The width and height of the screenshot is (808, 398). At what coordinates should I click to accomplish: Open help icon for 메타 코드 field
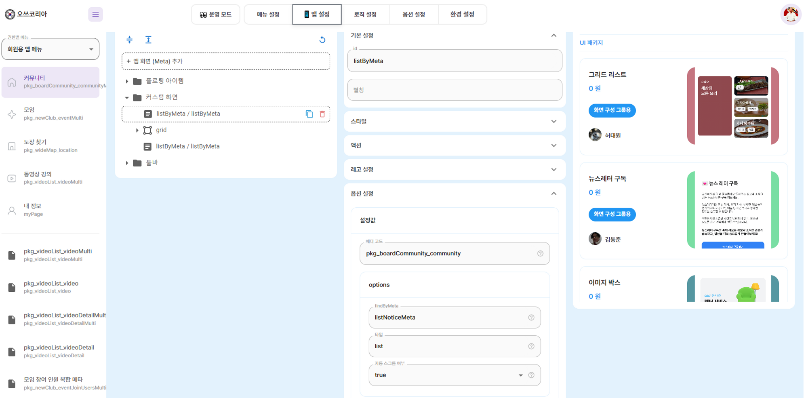(x=540, y=253)
